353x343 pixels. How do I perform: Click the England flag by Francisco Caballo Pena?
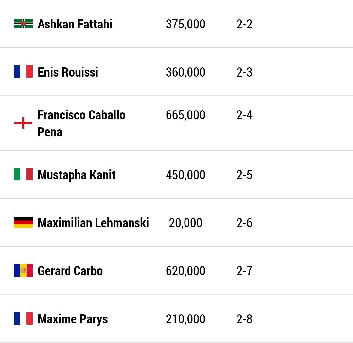23,123
